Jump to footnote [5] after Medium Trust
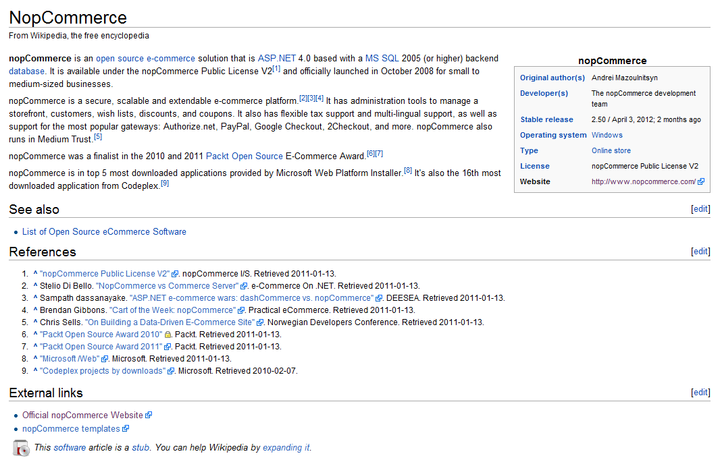This screenshot has height=460, width=722. point(98,137)
